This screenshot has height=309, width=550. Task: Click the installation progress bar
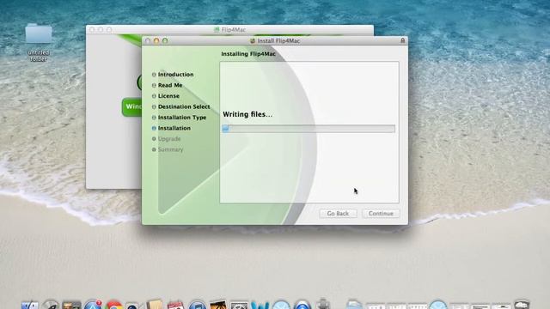(x=309, y=129)
